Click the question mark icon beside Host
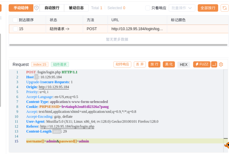229x154 pixels. 36,77
